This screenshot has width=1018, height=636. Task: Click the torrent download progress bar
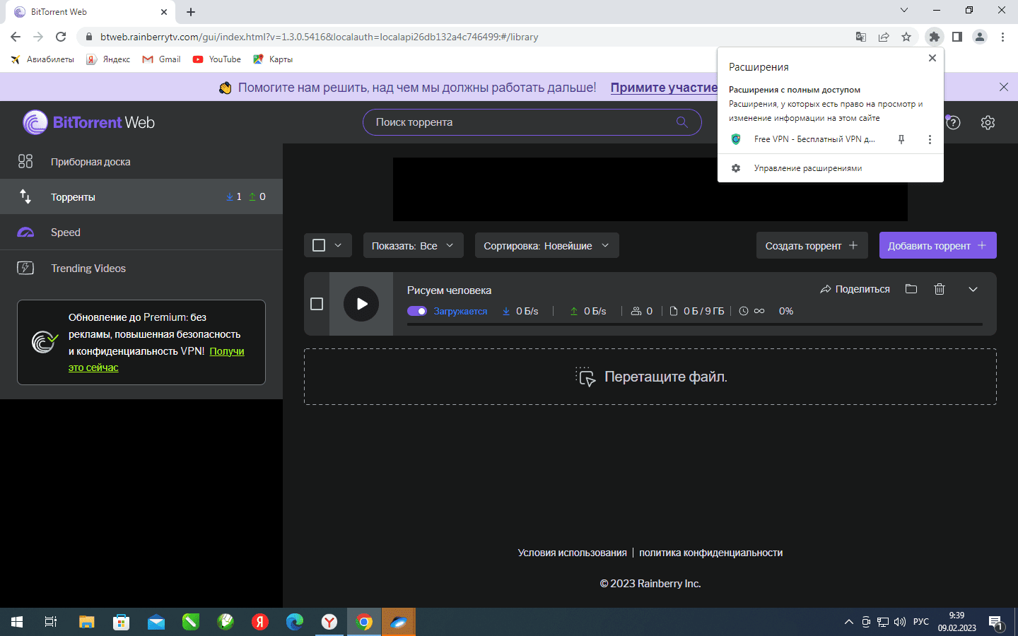click(694, 324)
